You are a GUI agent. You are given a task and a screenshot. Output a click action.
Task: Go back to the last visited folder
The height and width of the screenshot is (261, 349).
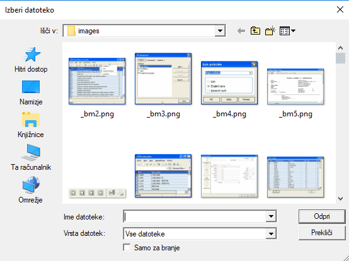241,31
